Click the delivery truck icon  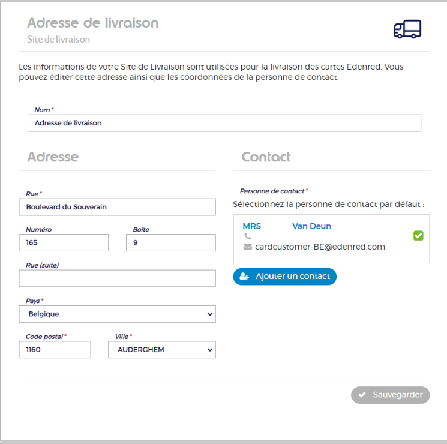pyautogui.click(x=407, y=29)
